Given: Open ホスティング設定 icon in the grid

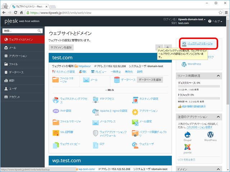Looking at the screenshot, I should point(135,100).
